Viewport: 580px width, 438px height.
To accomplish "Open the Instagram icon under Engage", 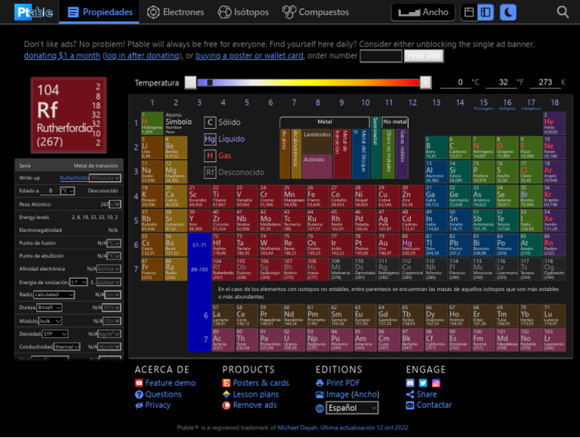I will coord(436,383).
